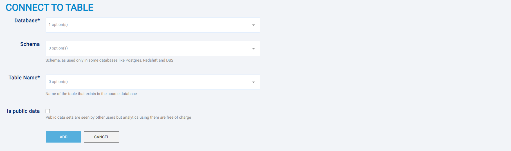This screenshot has height=151, width=511.
Task: Click the source database table name hint
Action: pos(91,94)
